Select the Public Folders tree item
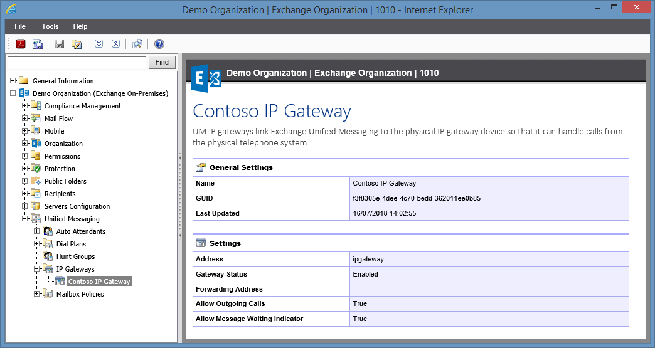655x348 pixels. pyautogui.click(x=66, y=181)
